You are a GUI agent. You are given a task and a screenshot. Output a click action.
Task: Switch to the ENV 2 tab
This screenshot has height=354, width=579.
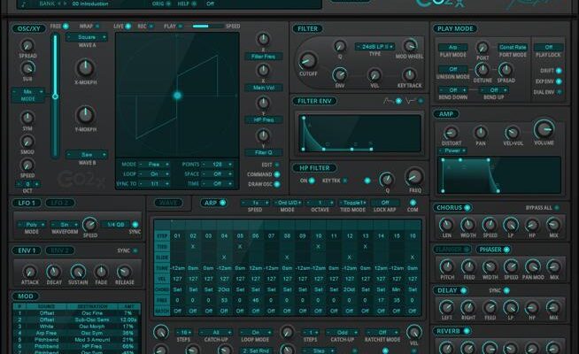60,250
